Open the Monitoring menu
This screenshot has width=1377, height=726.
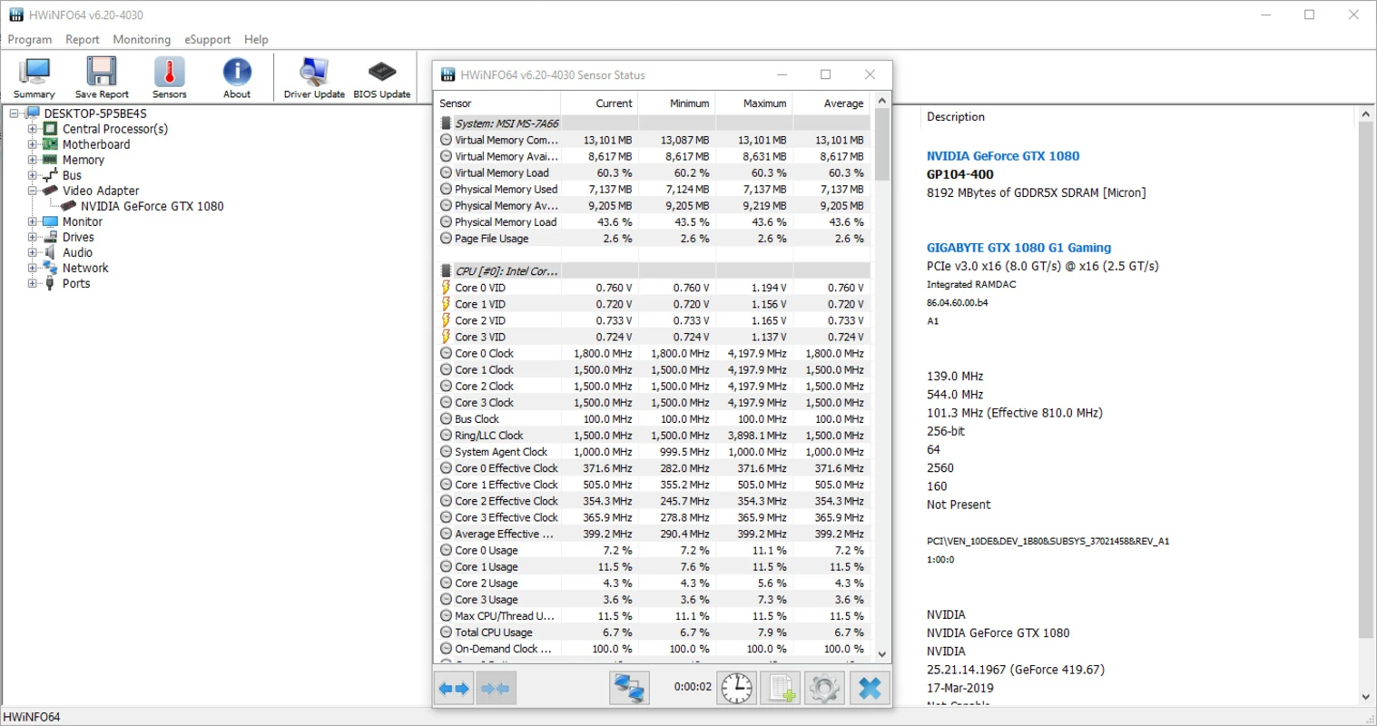coord(142,39)
